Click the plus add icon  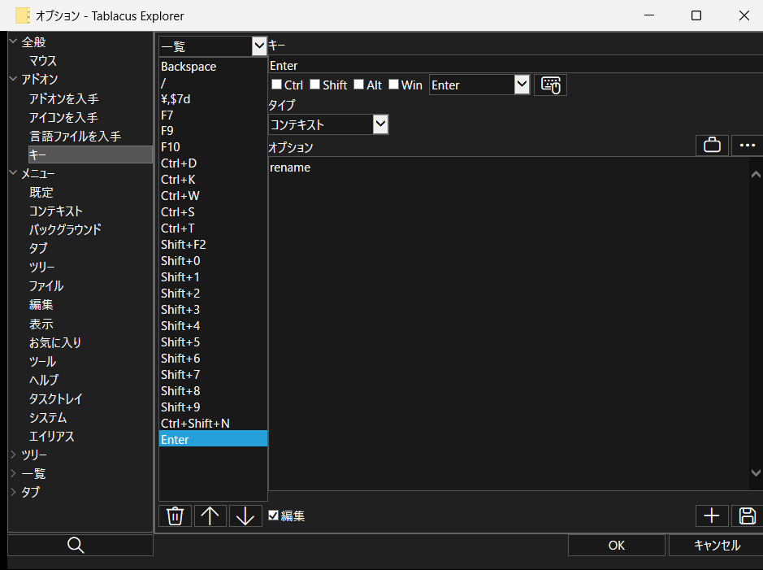click(712, 516)
